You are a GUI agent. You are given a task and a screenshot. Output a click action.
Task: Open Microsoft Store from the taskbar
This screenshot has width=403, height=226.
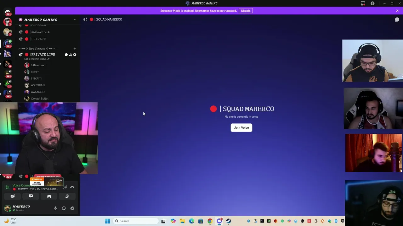pos(201,221)
